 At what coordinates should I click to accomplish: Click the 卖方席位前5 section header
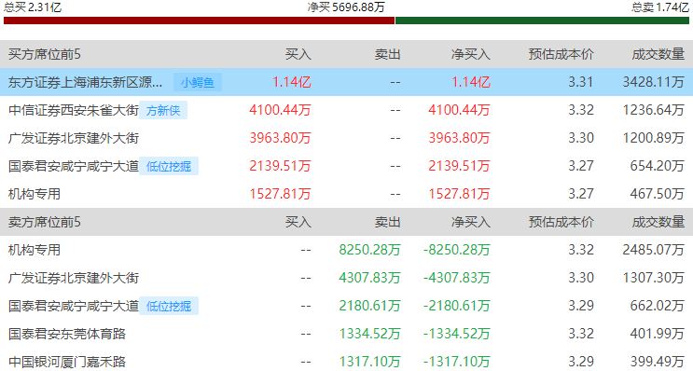pyautogui.click(x=44, y=222)
